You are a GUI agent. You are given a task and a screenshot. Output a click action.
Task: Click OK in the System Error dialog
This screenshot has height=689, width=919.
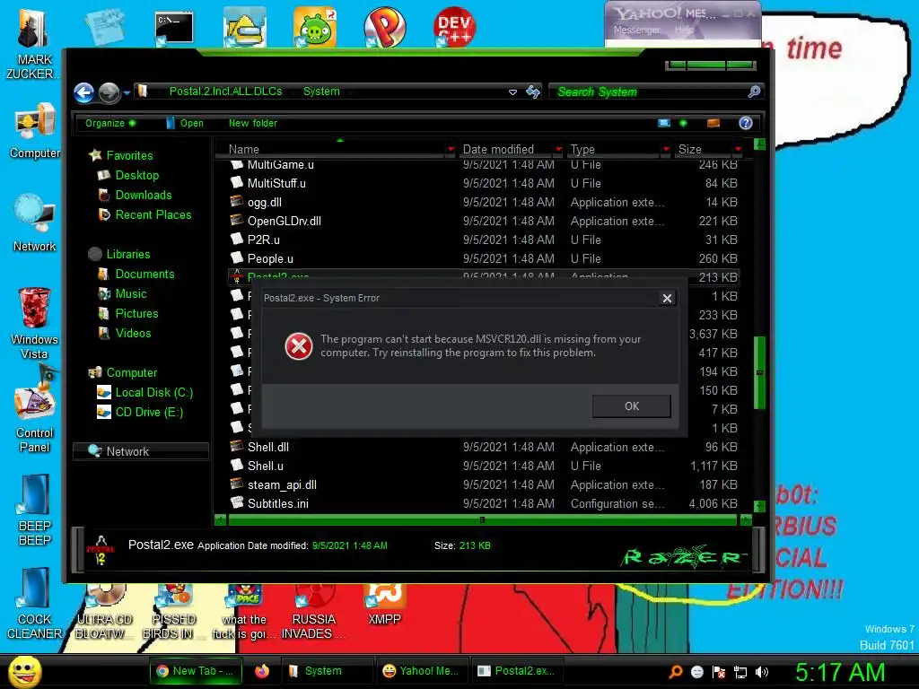tap(631, 406)
